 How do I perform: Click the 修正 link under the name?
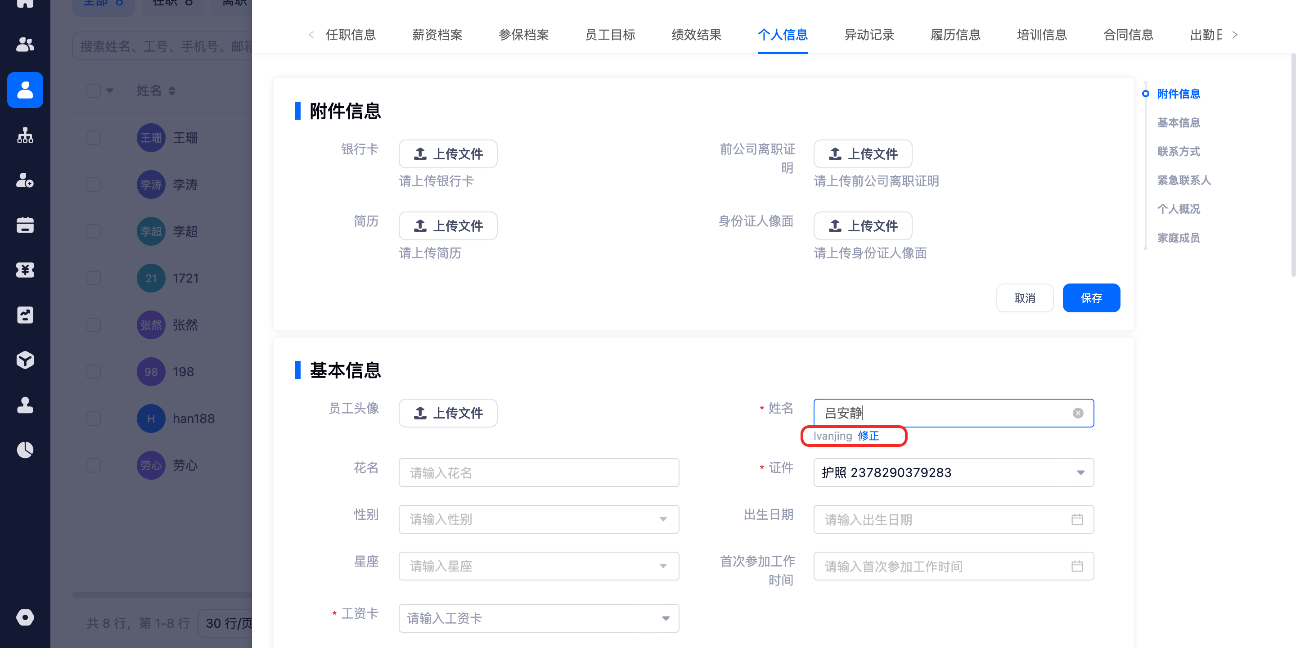pos(868,436)
